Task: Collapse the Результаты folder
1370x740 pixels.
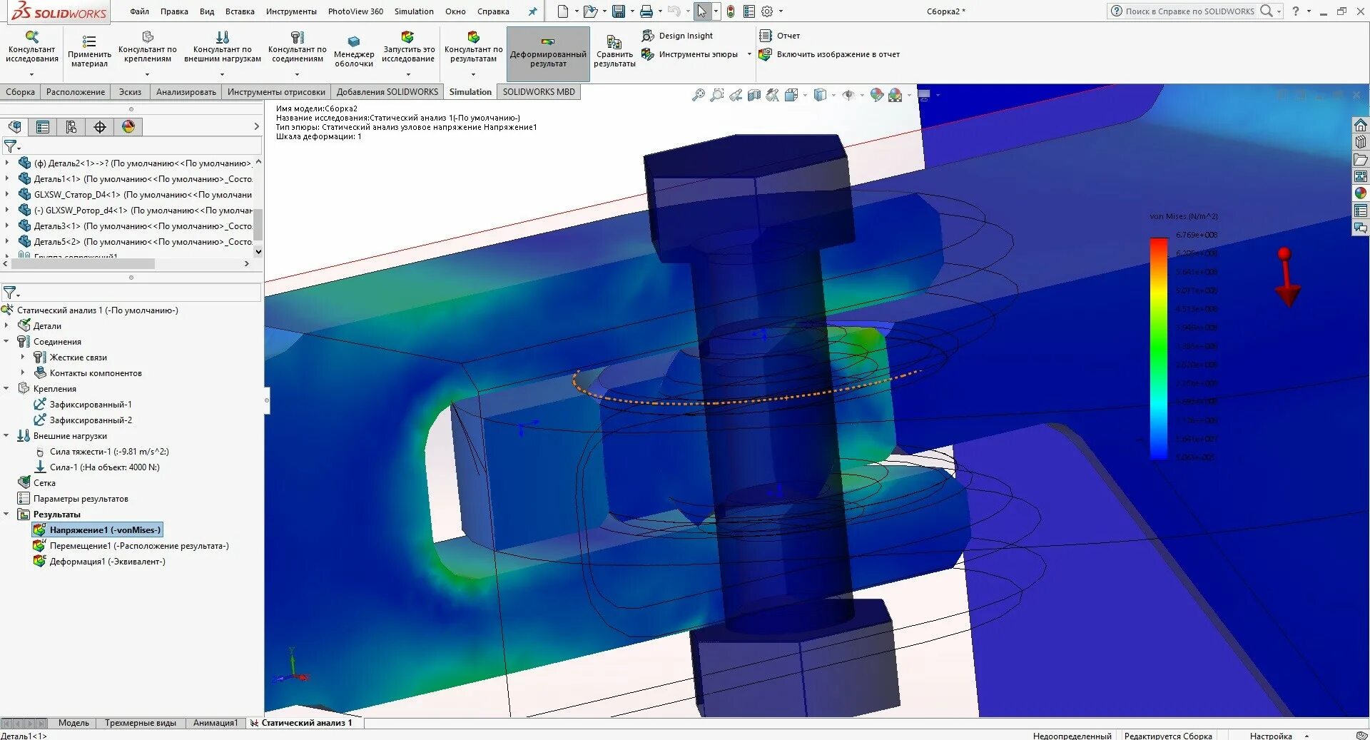Action: (6, 514)
